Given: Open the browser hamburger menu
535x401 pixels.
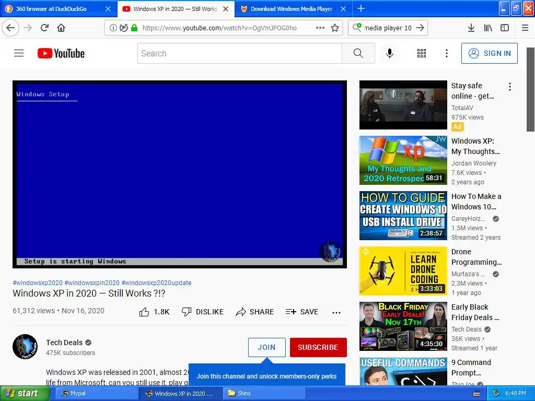Looking at the screenshot, I should [x=525, y=28].
